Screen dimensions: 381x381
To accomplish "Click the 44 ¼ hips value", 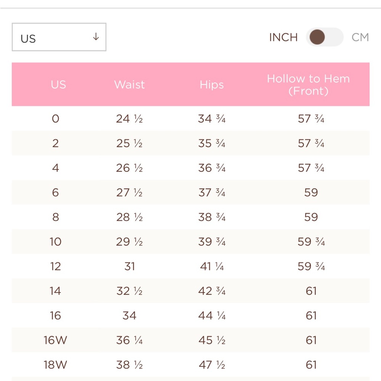I will pyautogui.click(x=212, y=315).
